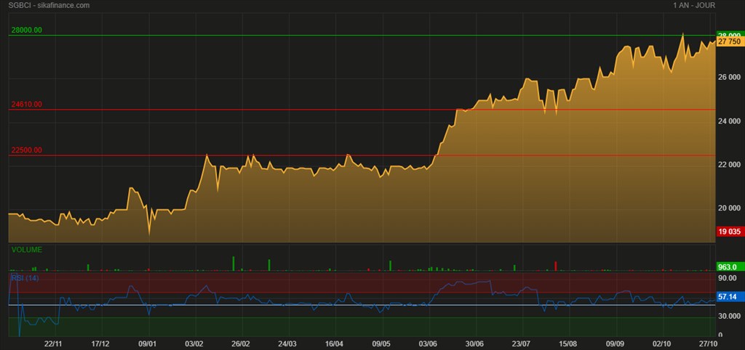This screenshot has height=350, width=745.
Task: Click the 20 000 price axis label
Action: point(728,208)
